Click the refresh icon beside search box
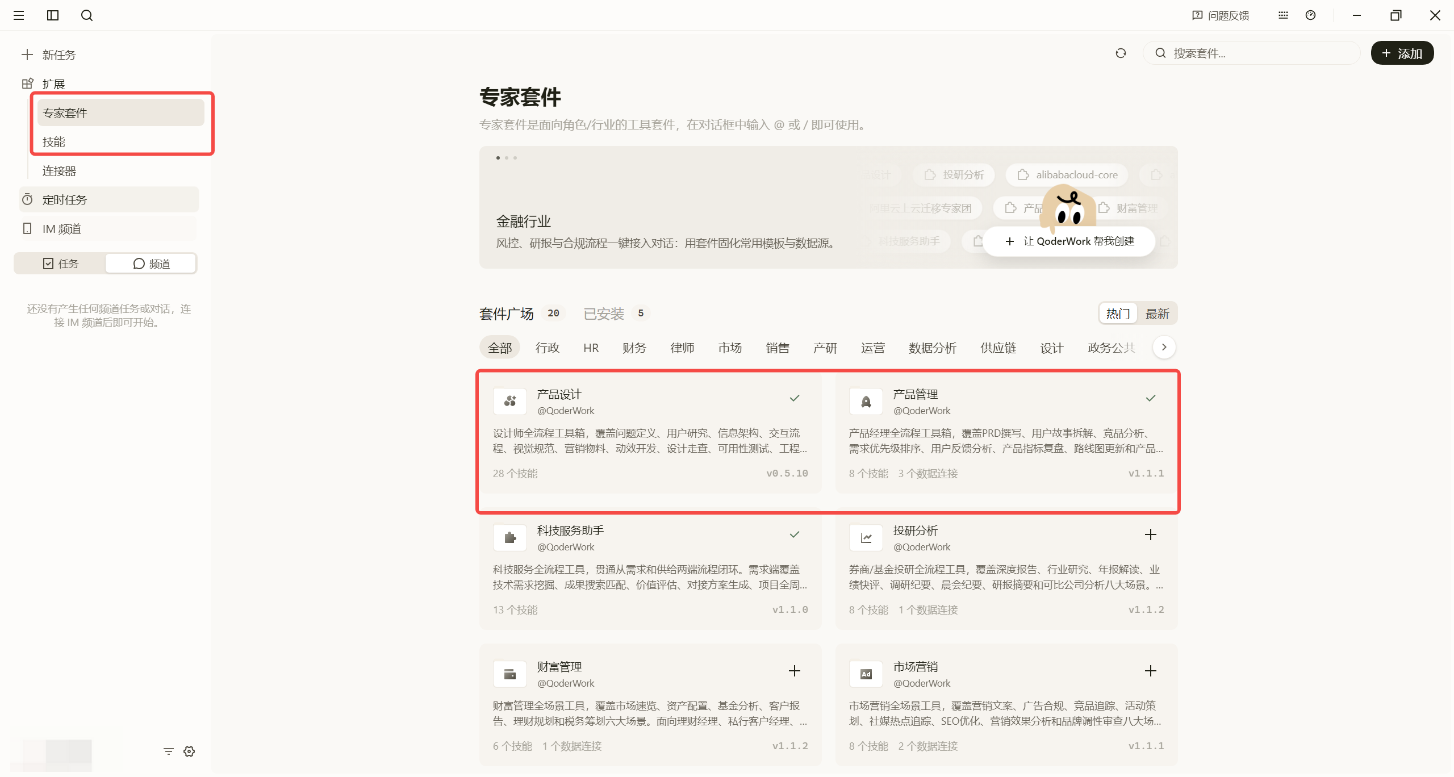Viewport: 1454px width, 777px height. tap(1121, 53)
